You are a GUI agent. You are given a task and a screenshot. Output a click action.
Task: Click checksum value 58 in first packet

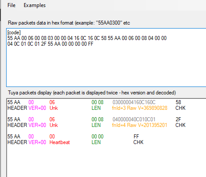coord(178,102)
